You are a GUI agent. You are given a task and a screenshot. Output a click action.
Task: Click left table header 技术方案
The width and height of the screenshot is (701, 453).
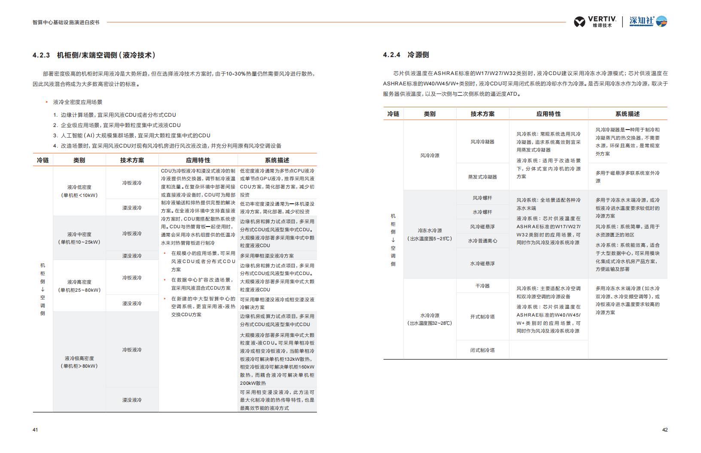(x=132, y=160)
